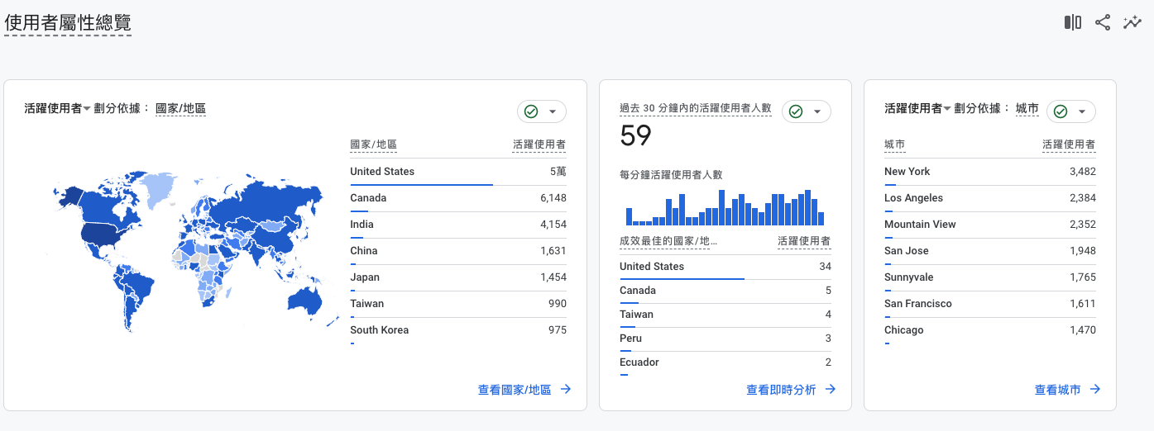Click green check status icon in realtime card

pyautogui.click(x=796, y=111)
